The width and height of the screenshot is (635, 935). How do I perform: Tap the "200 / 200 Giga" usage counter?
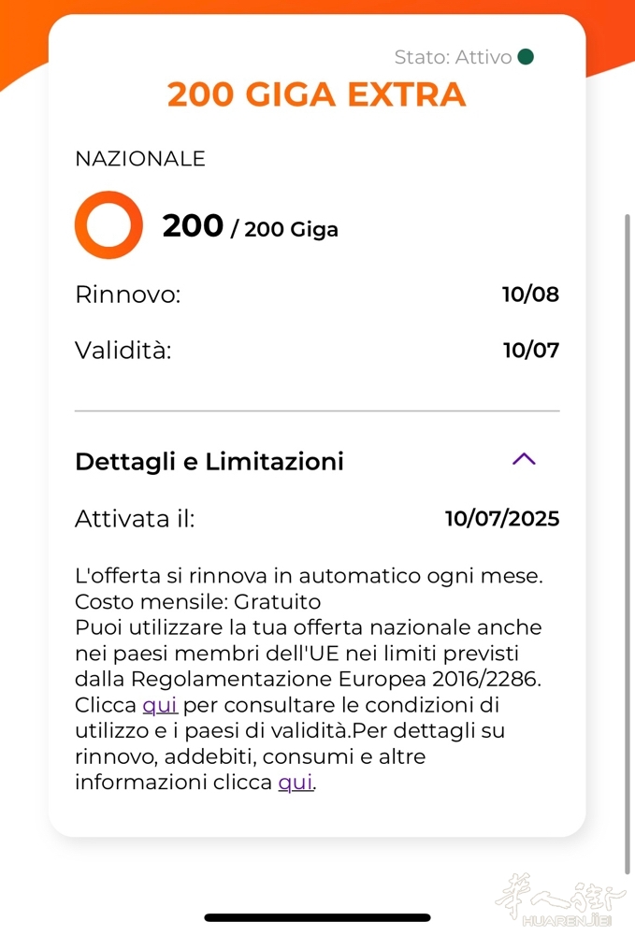point(250,227)
